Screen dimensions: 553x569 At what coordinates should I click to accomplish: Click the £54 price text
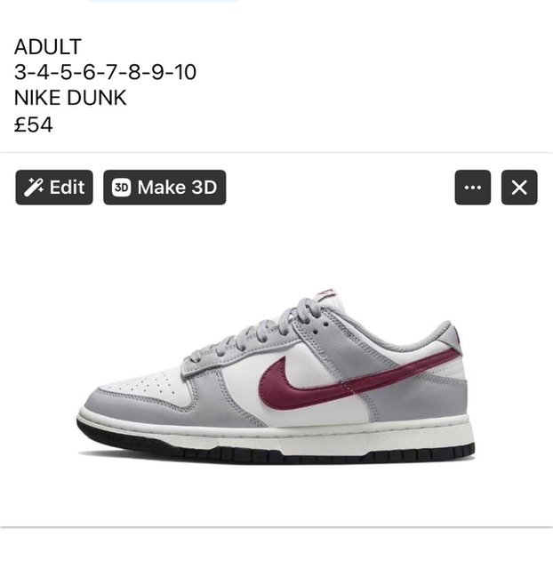click(34, 124)
